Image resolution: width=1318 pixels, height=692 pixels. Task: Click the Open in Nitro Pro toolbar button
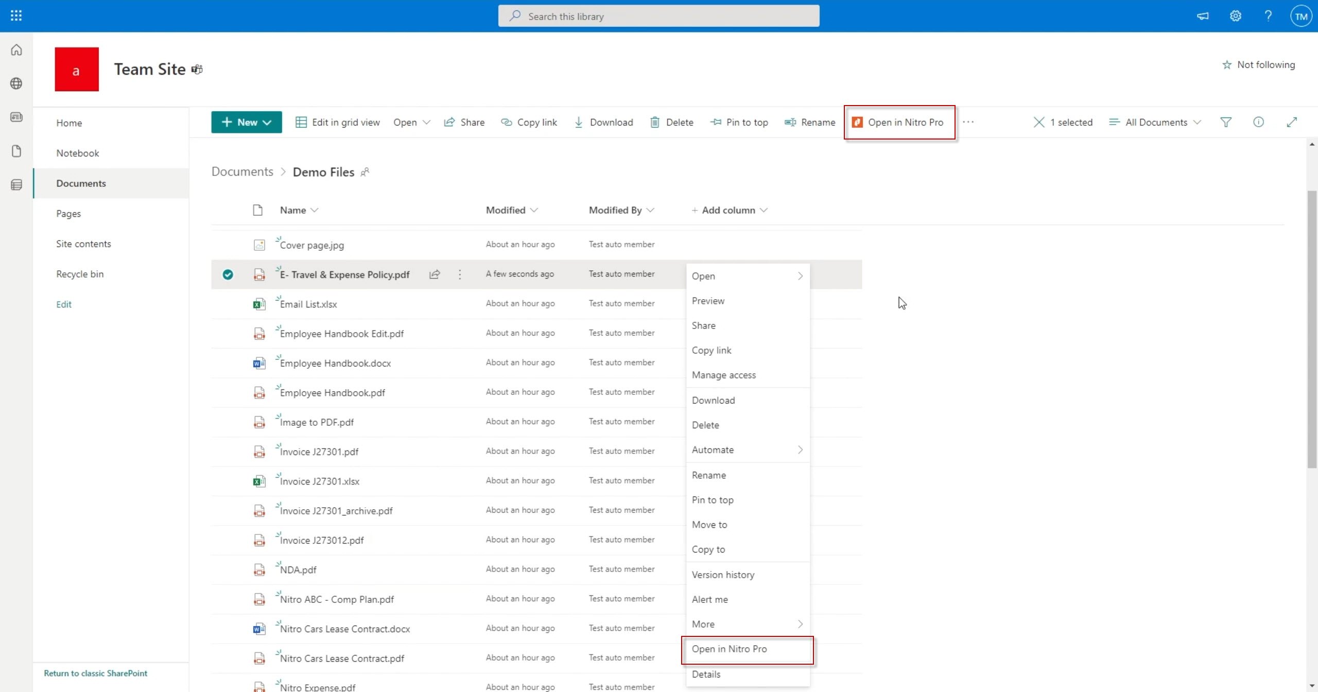click(x=899, y=122)
